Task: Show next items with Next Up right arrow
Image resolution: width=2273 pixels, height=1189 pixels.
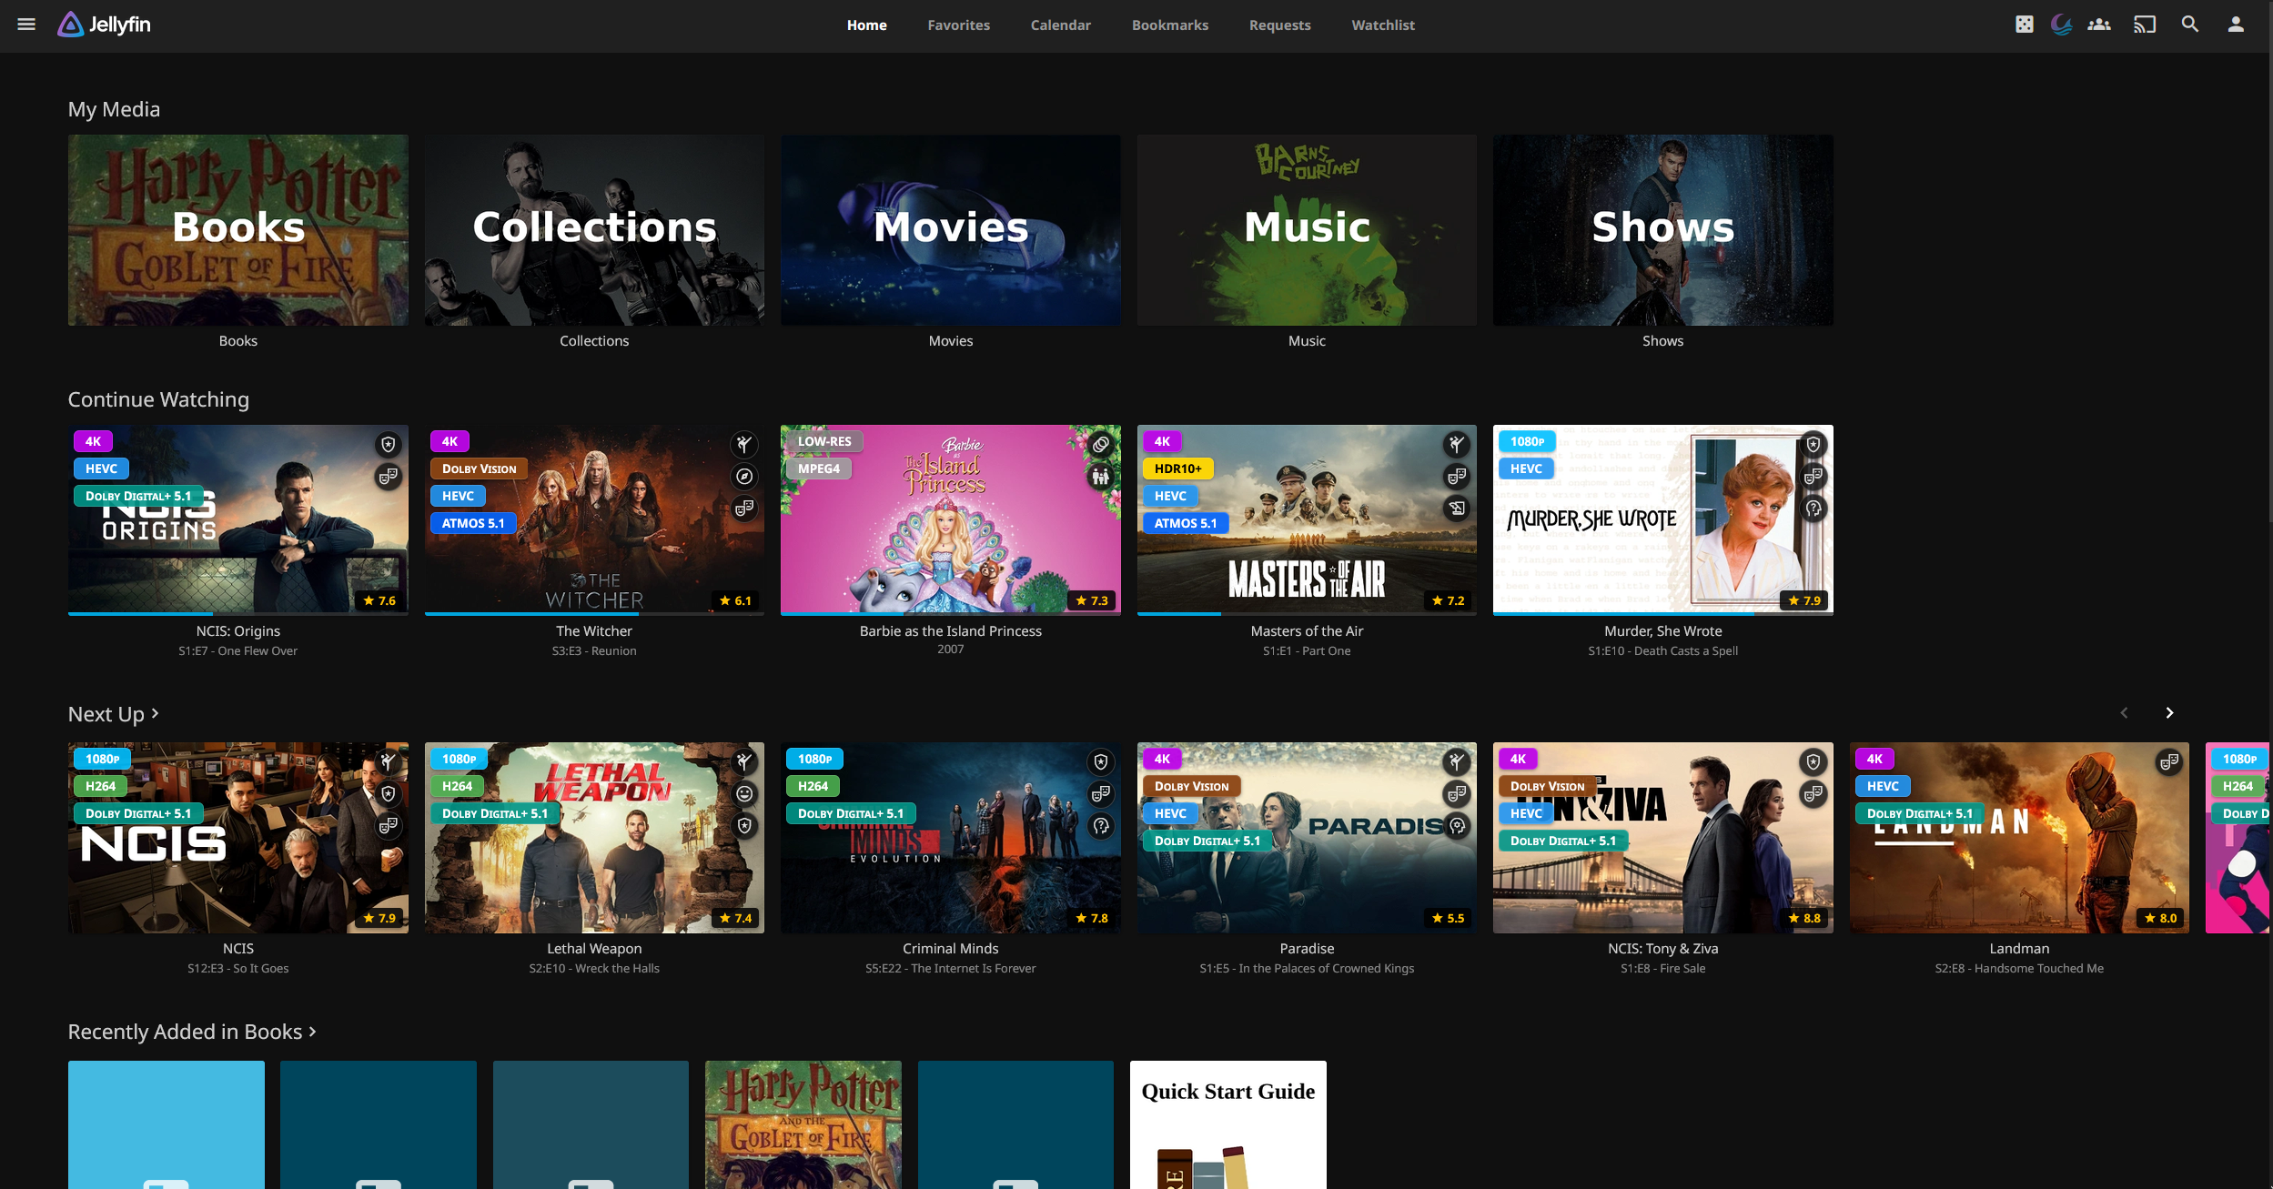Action: [2169, 713]
